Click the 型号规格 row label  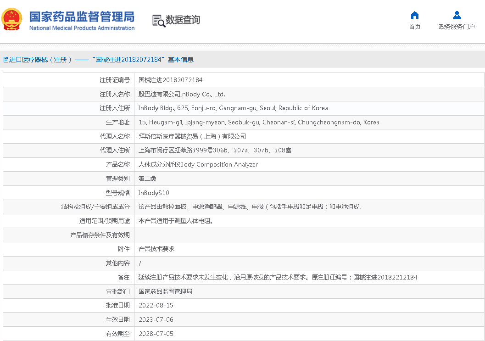[117, 193]
